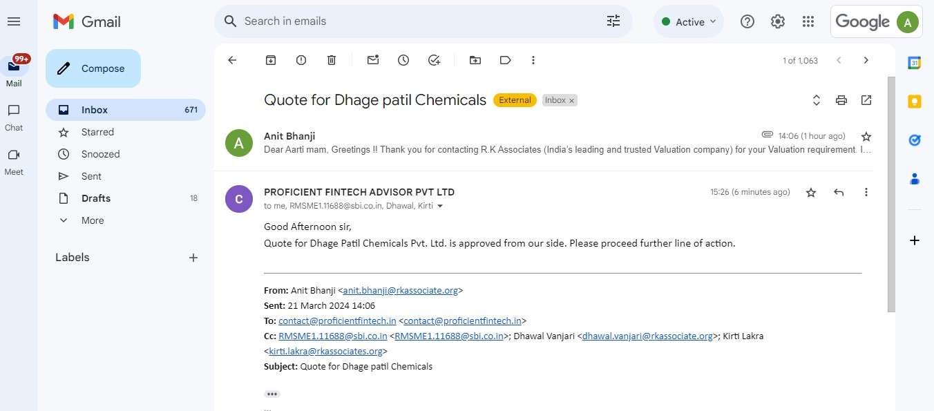The image size is (934, 411).
Task: Open the Active status dropdown
Action: point(689,22)
